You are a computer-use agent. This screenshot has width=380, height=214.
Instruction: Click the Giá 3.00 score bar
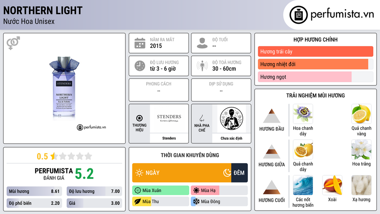coord(94,203)
